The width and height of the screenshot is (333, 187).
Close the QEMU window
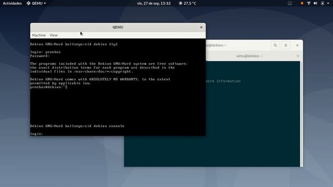pos(201,27)
